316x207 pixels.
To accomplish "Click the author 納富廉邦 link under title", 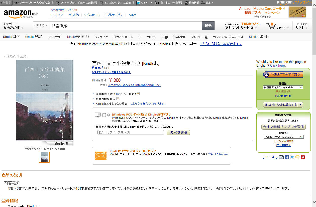I will pos(97,68).
